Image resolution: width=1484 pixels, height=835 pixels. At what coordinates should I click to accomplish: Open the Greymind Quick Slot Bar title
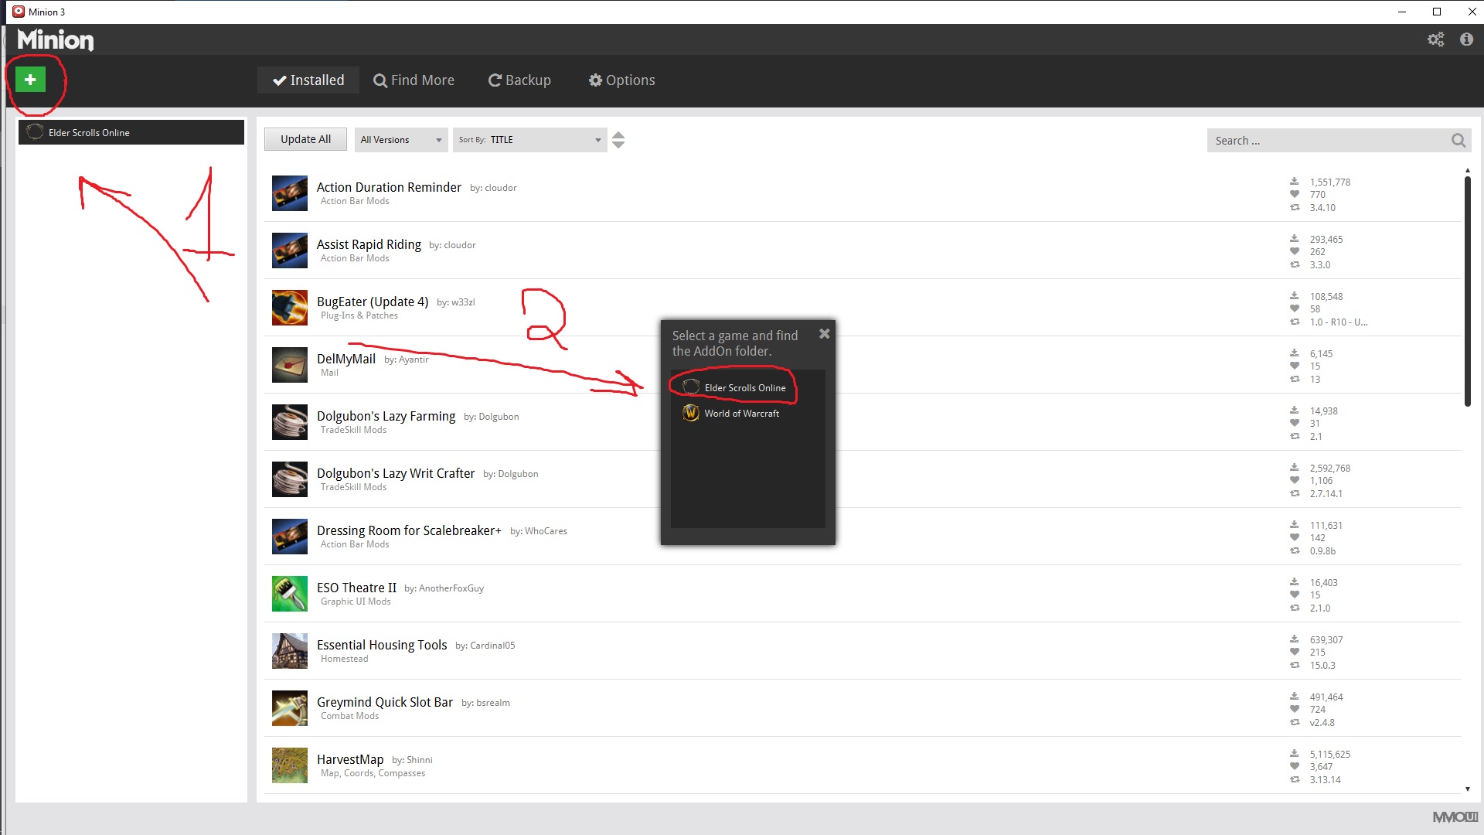385,702
